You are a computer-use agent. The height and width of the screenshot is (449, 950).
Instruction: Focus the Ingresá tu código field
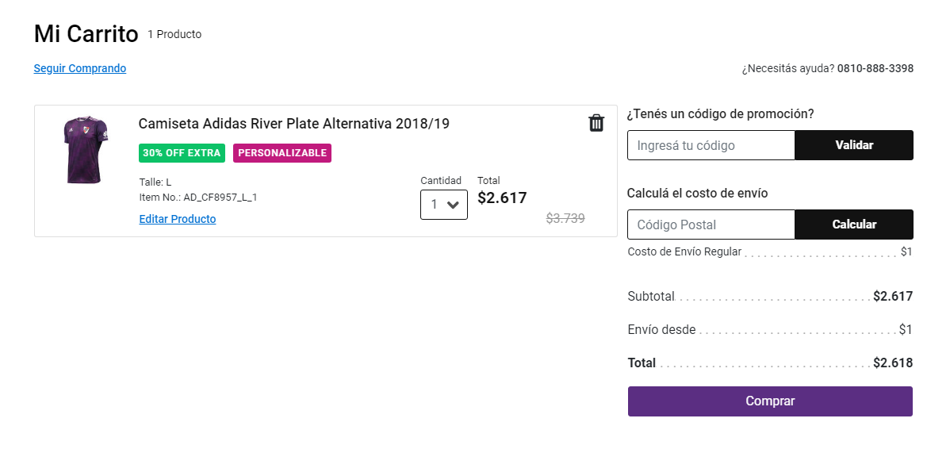point(711,145)
